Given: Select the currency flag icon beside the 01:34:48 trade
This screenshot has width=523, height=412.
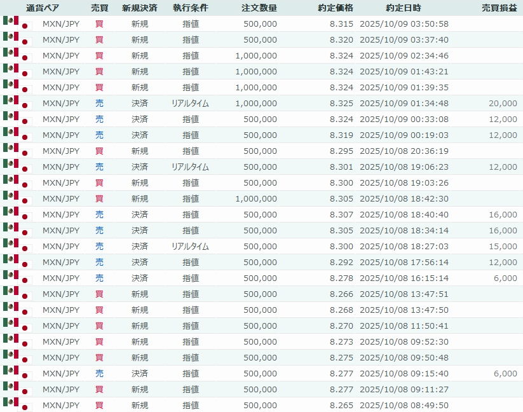Looking at the screenshot, I should click(x=17, y=103).
